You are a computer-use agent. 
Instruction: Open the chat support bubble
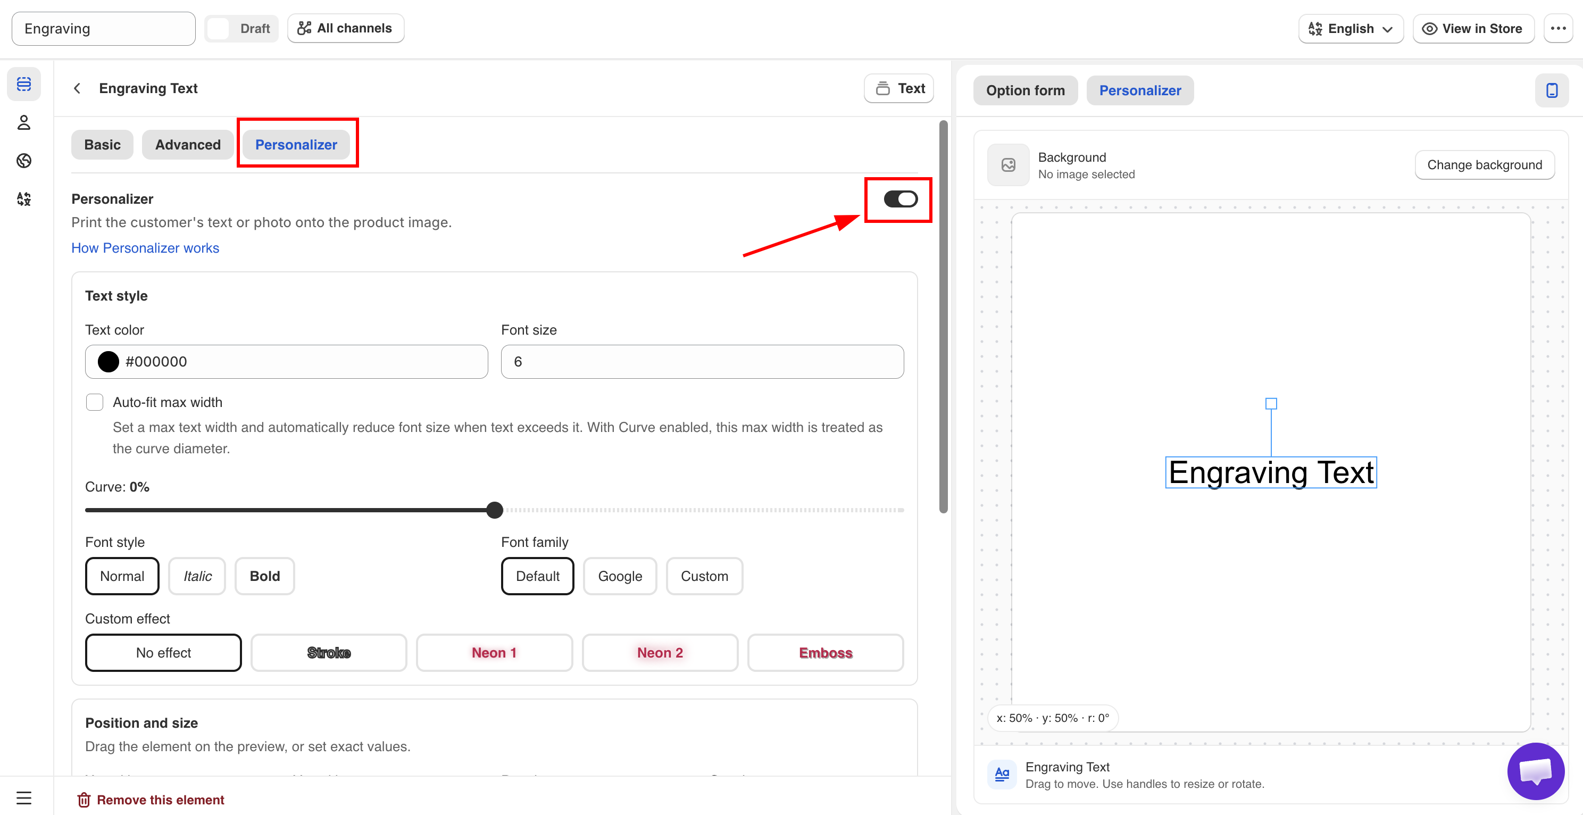[x=1535, y=771]
